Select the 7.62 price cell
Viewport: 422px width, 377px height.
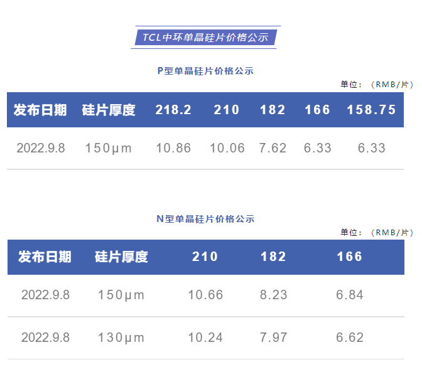click(x=273, y=149)
